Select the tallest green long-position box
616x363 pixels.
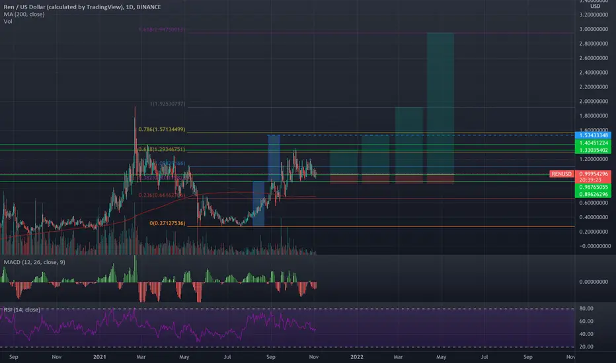(440, 104)
